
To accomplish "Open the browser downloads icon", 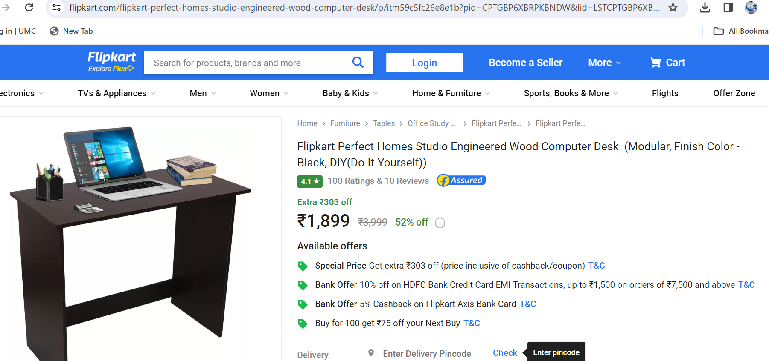I will coord(705,7).
